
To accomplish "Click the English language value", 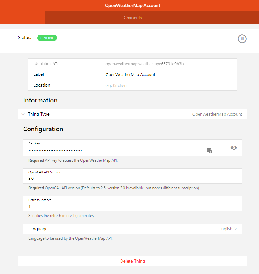I will pyautogui.click(x=226, y=229).
